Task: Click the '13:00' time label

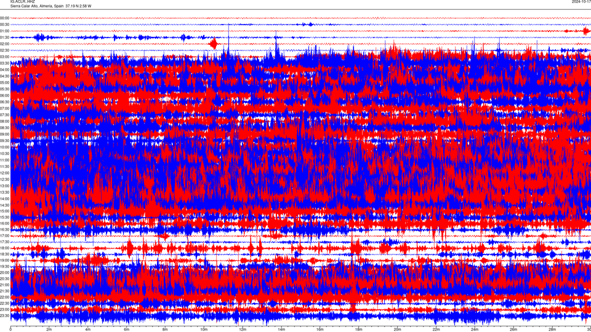Action: pos(5,186)
